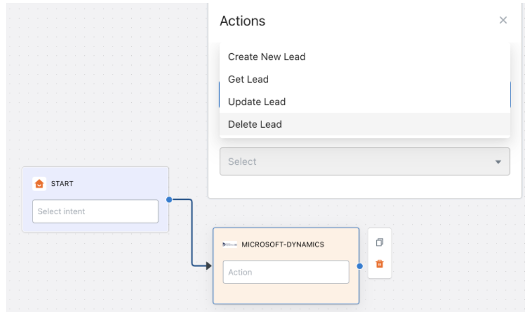Click the arrowhead entering the Microsoft-Dynamics node
Viewport: 526px width, 312px height.
pyautogui.click(x=208, y=266)
